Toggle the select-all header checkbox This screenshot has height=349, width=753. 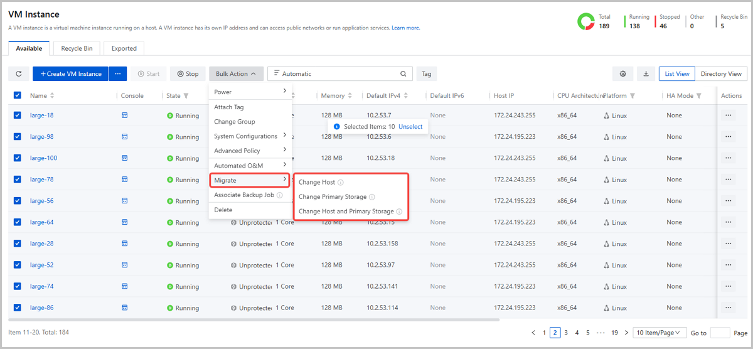tap(18, 95)
